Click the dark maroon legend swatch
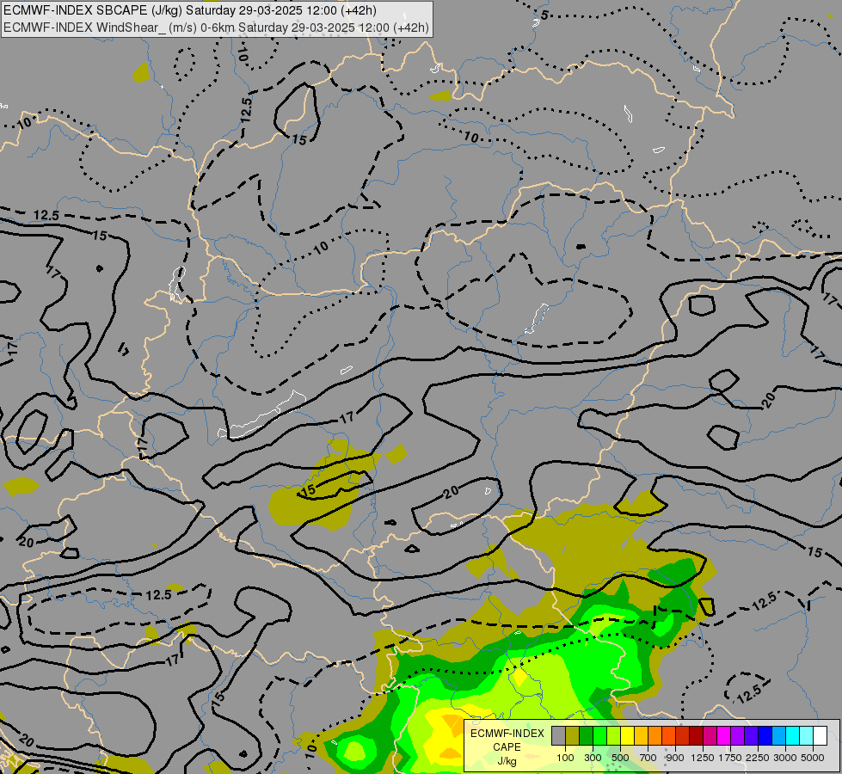Viewport: 842px width, 774px height. tap(697, 736)
